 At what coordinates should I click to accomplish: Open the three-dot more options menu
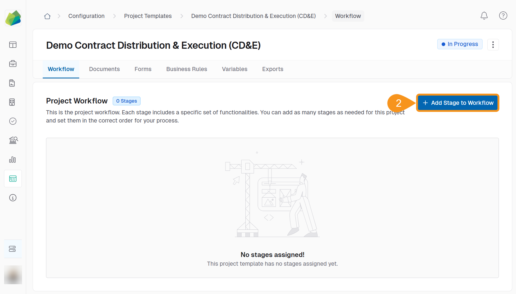493,45
